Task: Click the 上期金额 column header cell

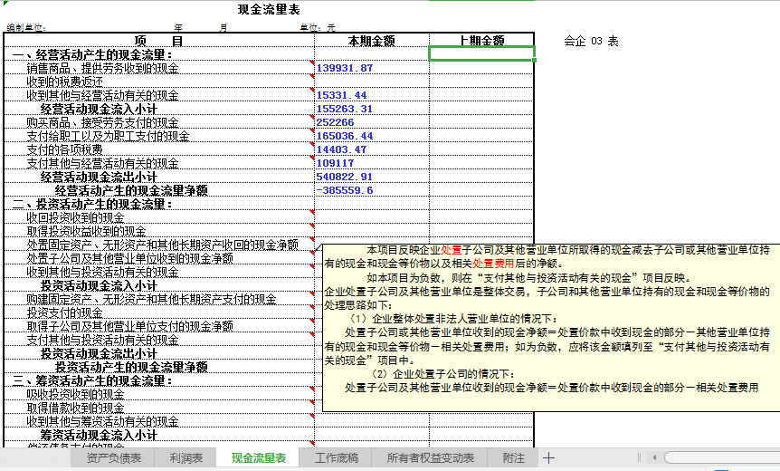Action: coord(481,41)
